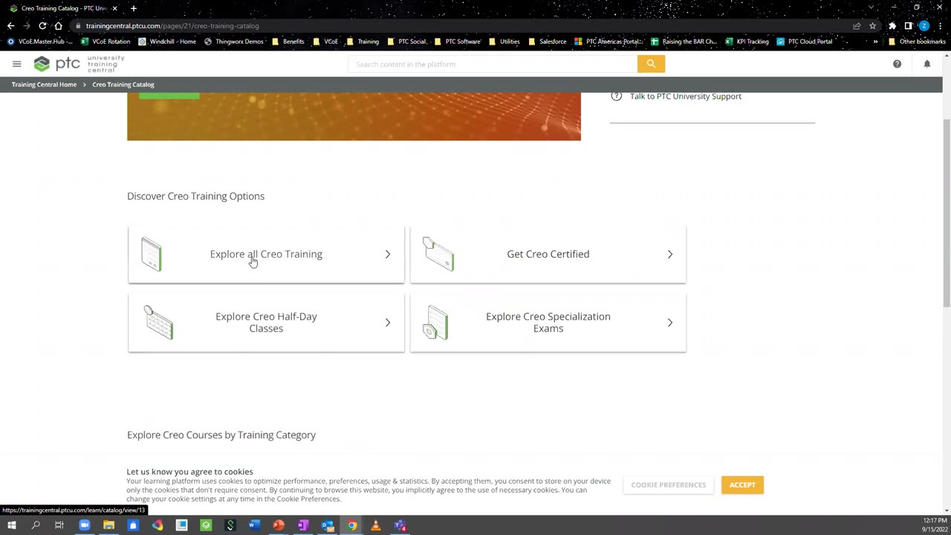Open the Utilities bookmarks folder

pyautogui.click(x=504, y=42)
